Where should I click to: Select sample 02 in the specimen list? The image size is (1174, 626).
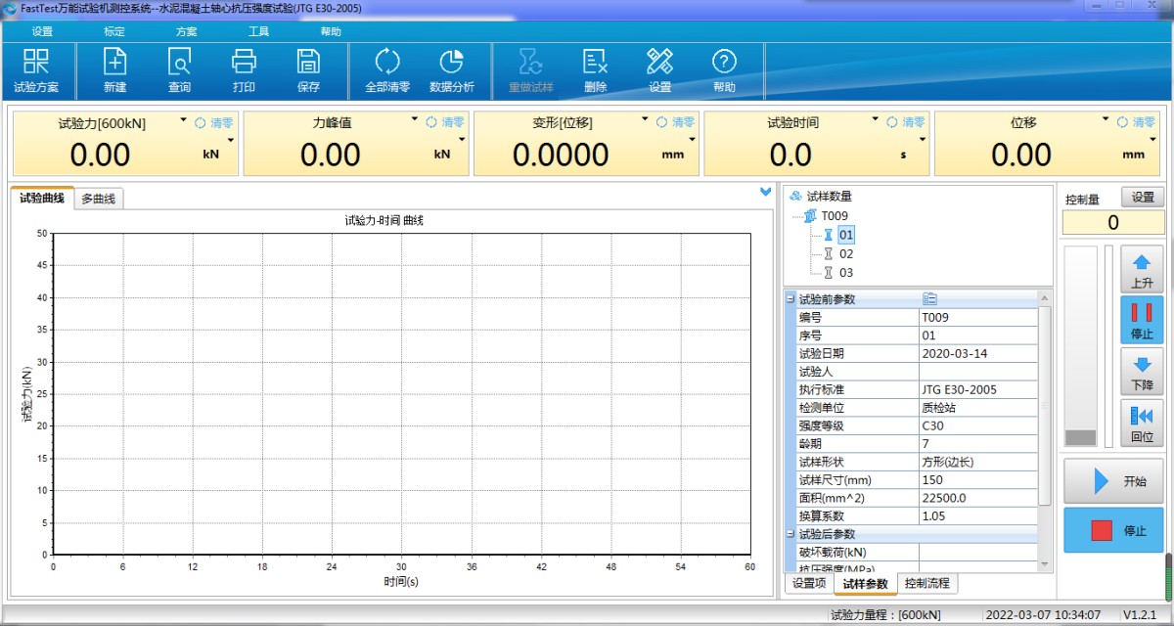coord(847,253)
